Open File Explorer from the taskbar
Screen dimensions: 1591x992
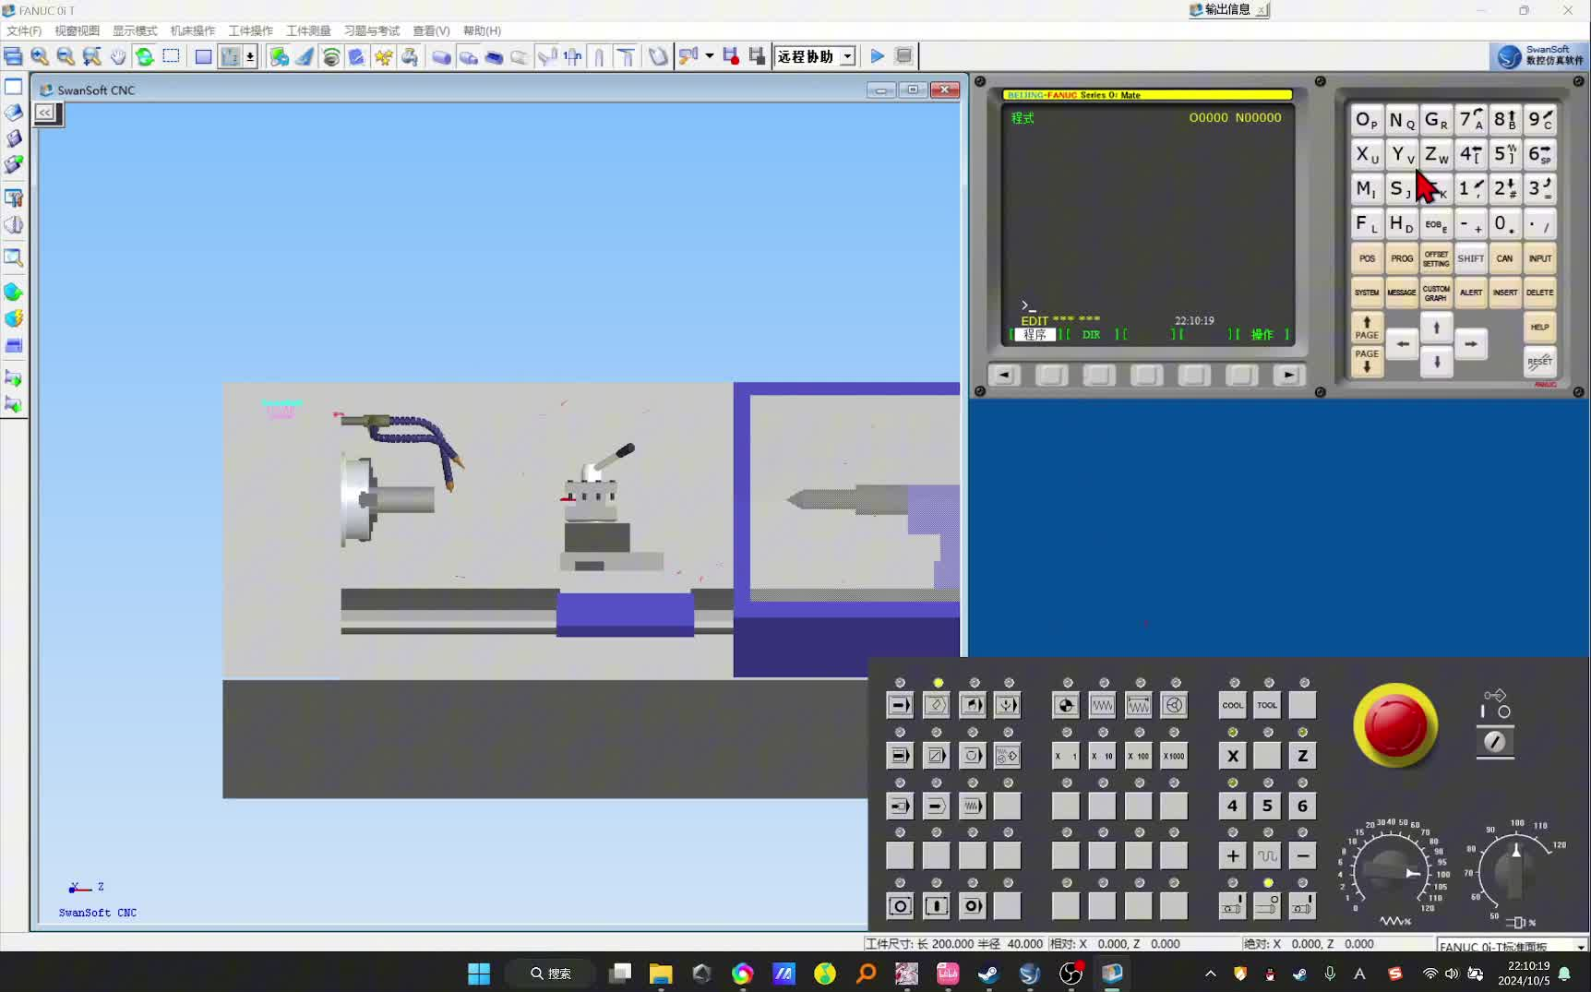click(661, 974)
